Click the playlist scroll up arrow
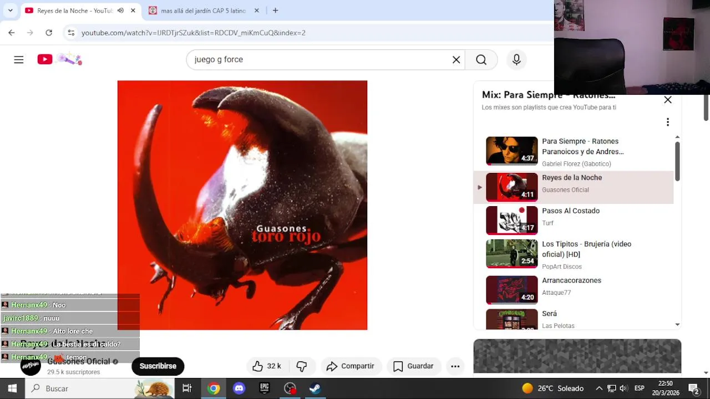This screenshot has height=399, width=710. pyautogui.click(x=677, y=137)
